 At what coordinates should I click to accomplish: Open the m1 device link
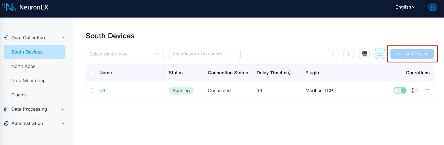(102, 91)
